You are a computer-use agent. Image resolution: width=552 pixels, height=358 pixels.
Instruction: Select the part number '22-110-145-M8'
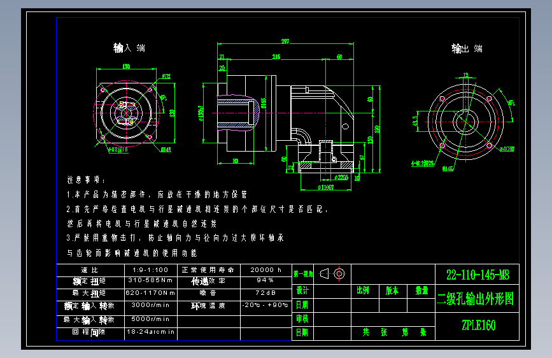pos(478,275)
